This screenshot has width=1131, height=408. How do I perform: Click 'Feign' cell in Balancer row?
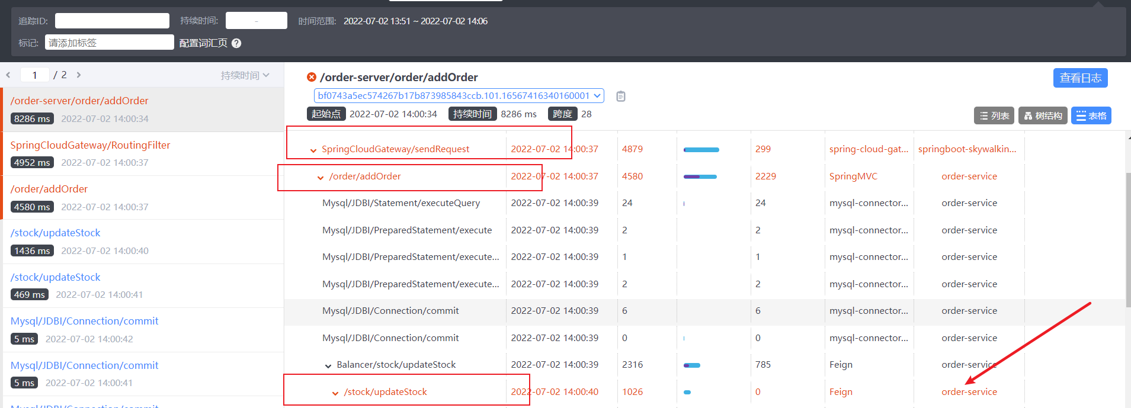[x=841, y=365]
